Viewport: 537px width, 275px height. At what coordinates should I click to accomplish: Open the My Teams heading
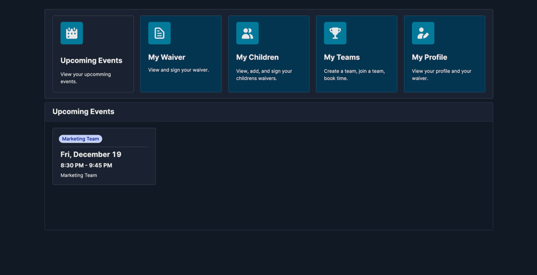tap(341, 57)
